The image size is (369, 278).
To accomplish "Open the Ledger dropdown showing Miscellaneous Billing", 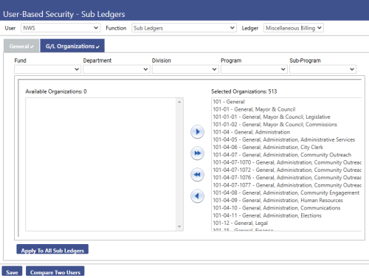I will coord(294,28).
